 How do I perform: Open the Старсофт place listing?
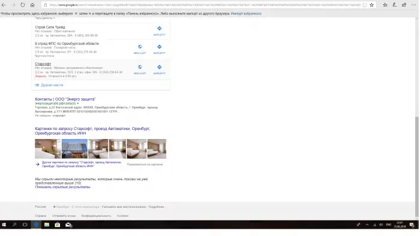pyautogui.click(x=43, y=64)
